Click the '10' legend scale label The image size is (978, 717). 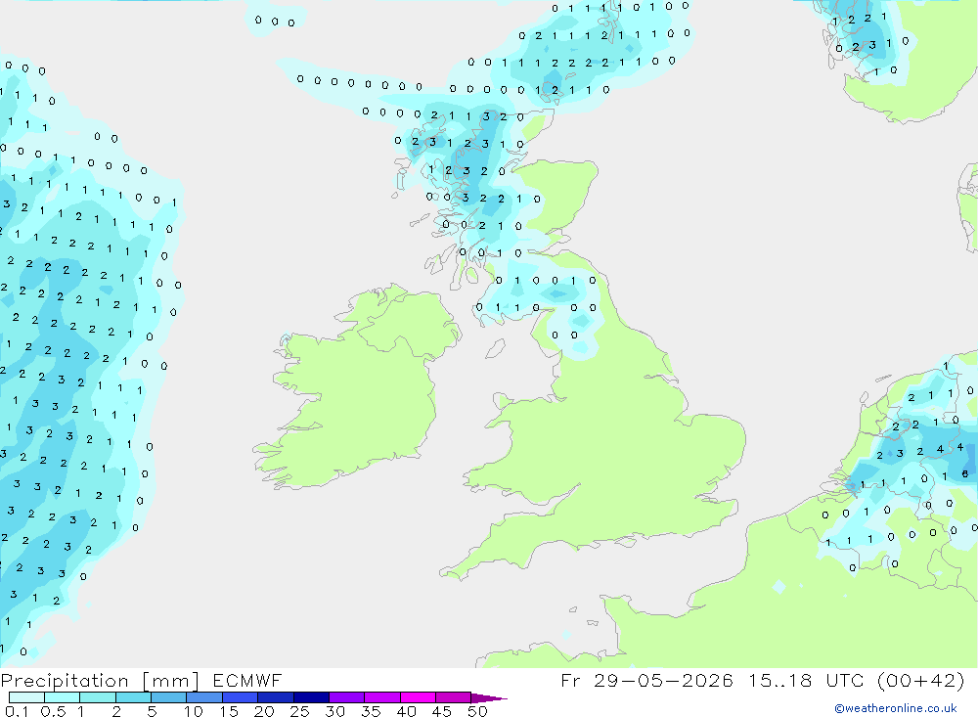[x=194, y=711]
